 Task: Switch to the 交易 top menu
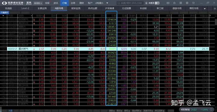click(73, 3)
